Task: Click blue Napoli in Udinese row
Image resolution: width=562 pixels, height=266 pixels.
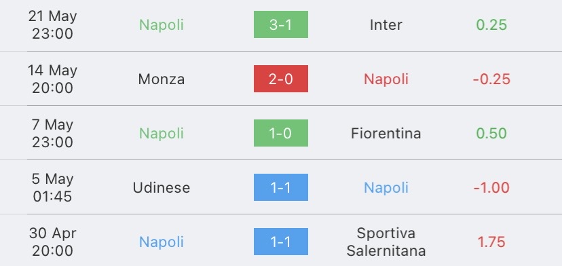Action: (x=386, y=188)
